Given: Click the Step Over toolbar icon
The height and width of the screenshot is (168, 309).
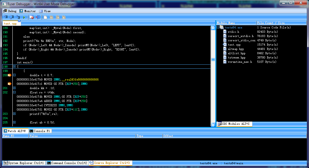Looking at the screenshot, I should coord(12,17).
